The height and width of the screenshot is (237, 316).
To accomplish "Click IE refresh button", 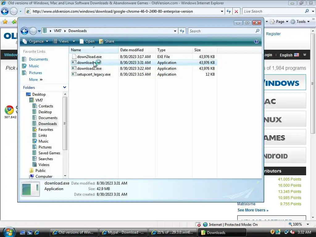I will 228,11.
